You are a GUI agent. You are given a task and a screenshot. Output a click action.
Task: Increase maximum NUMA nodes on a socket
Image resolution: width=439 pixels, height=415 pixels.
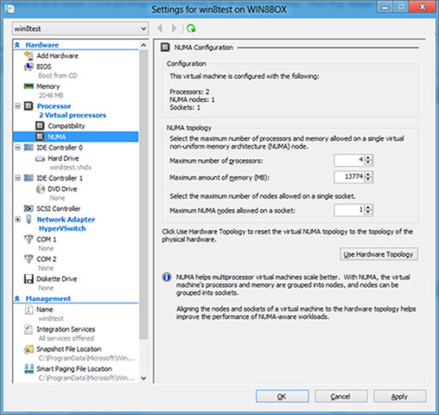pos(368,207)
